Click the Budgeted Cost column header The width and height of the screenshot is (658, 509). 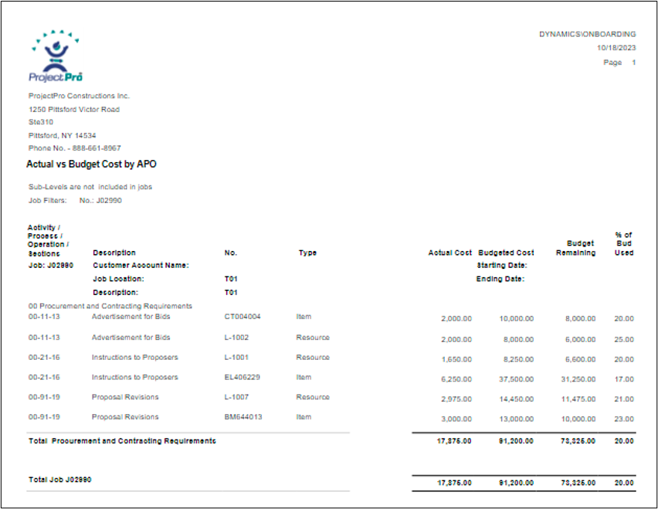[x=506, y=253]
